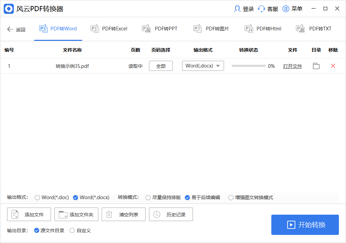
Task: Select the Word(*.doc) output format
Action: 37,197
